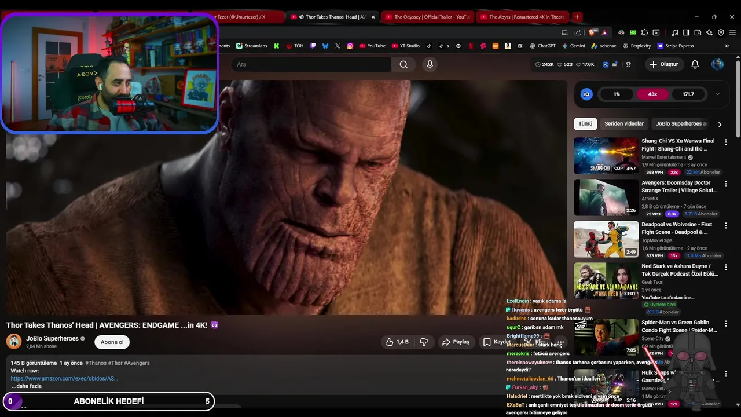The image size is (741, 417).
Task: Click the 43x pink stat pill
Action: click(x=652, y=94)
